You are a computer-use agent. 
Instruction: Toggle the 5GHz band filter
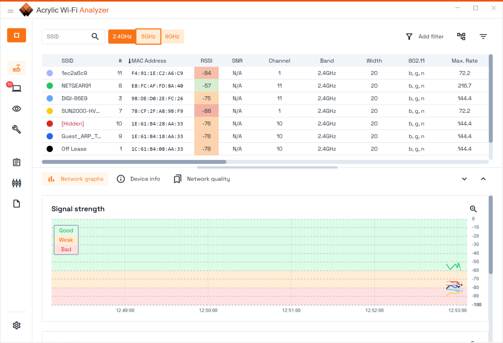tap(148, 36)
